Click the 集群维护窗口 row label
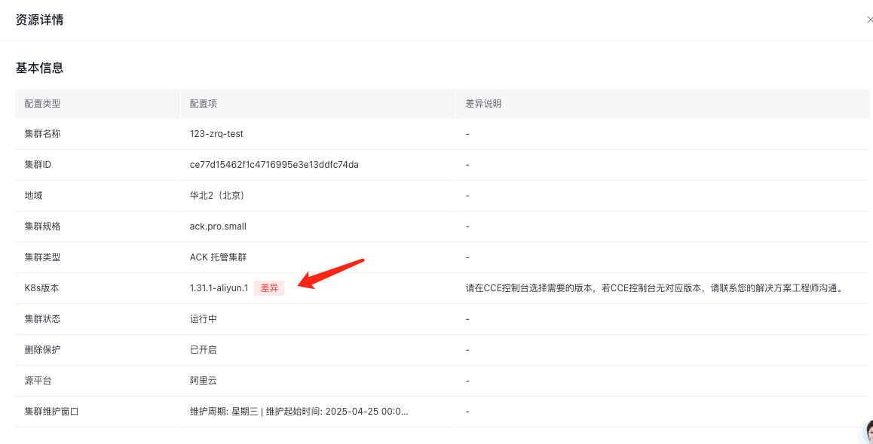873x444 pixels. (51, 412)
